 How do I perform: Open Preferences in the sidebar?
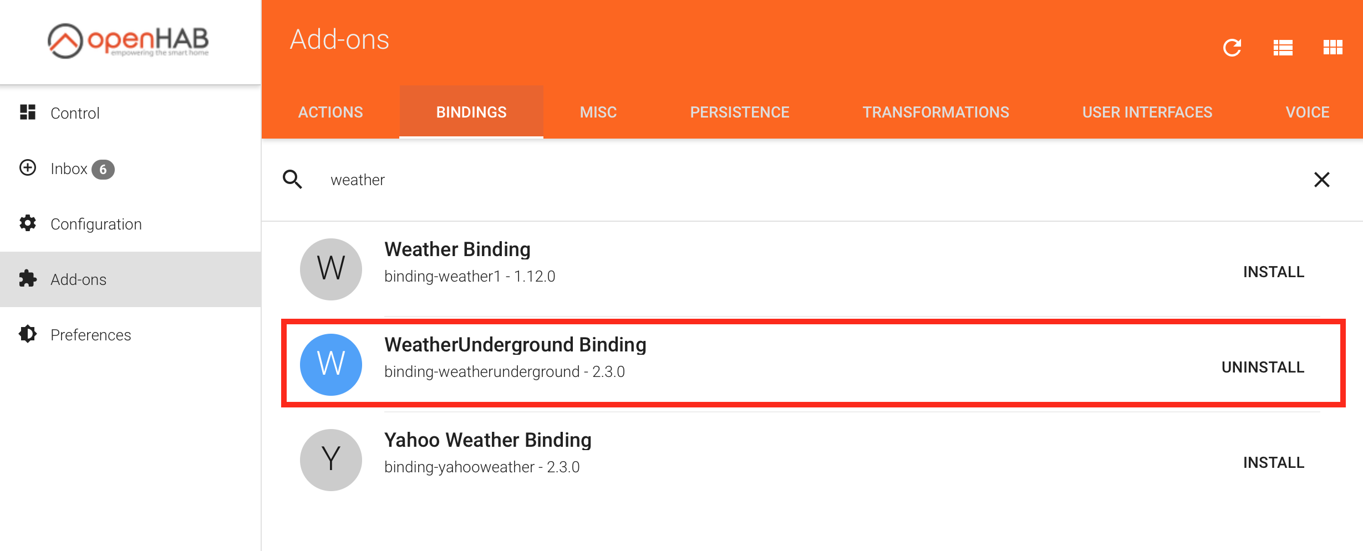[x=90, y=335]
